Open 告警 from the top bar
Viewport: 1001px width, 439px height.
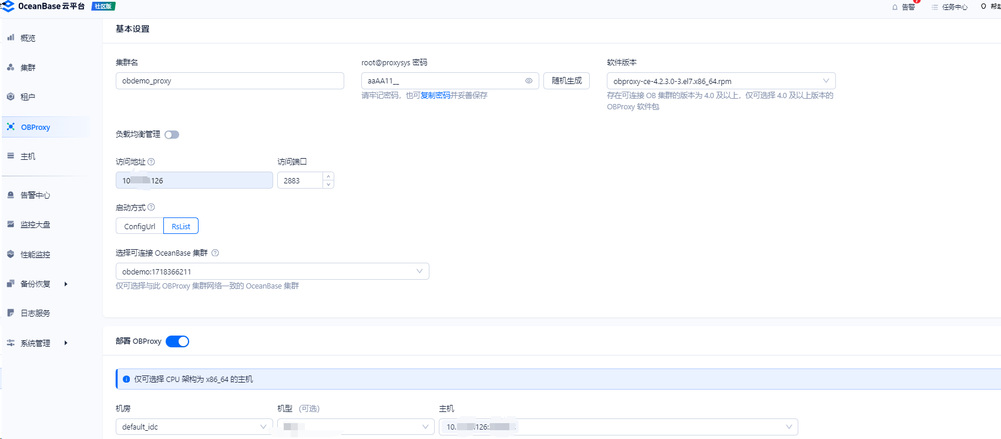coord(908,7)
